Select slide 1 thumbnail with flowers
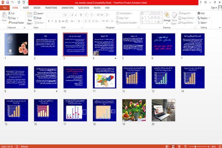222x148 pixels. [16, 44]
